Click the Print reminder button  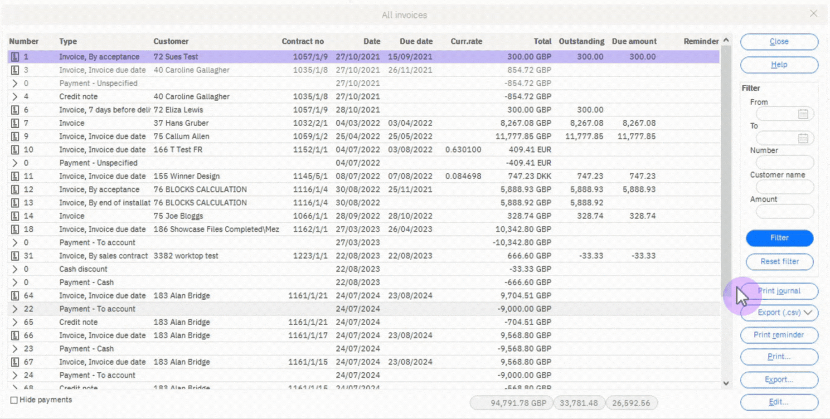pyautogui.click(x=779, y=335)
